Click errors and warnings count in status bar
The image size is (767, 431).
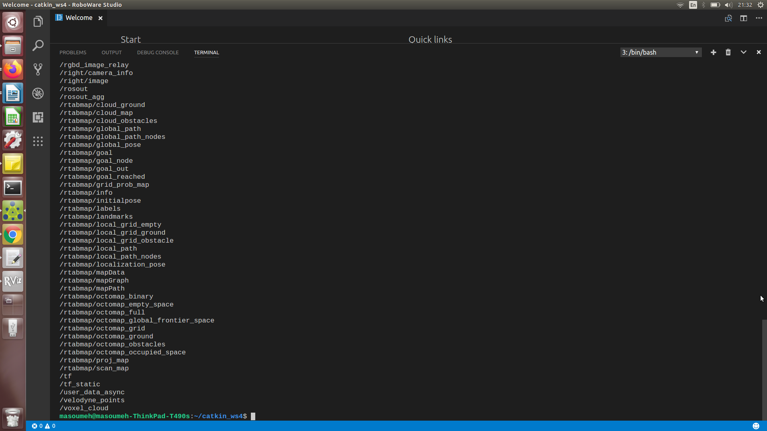(44, 426)
